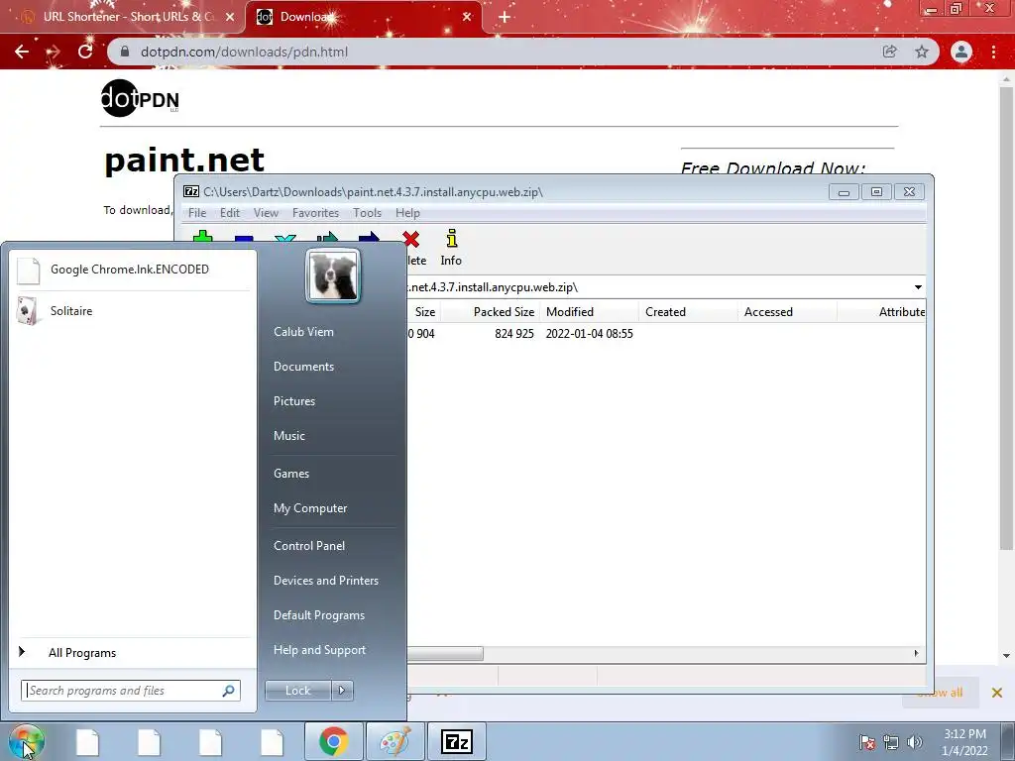Click the Chrome page vertical scrollbar
1015x761 pixels.
(1006, 317)
